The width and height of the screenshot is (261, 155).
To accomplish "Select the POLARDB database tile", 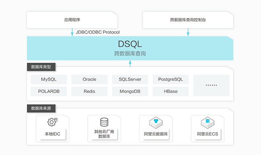I will (49, 91).
